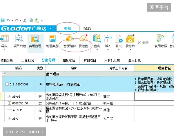Expand the 导入 dropdown arrow
This screenshot has height=139, width=174.
point(4,50)
